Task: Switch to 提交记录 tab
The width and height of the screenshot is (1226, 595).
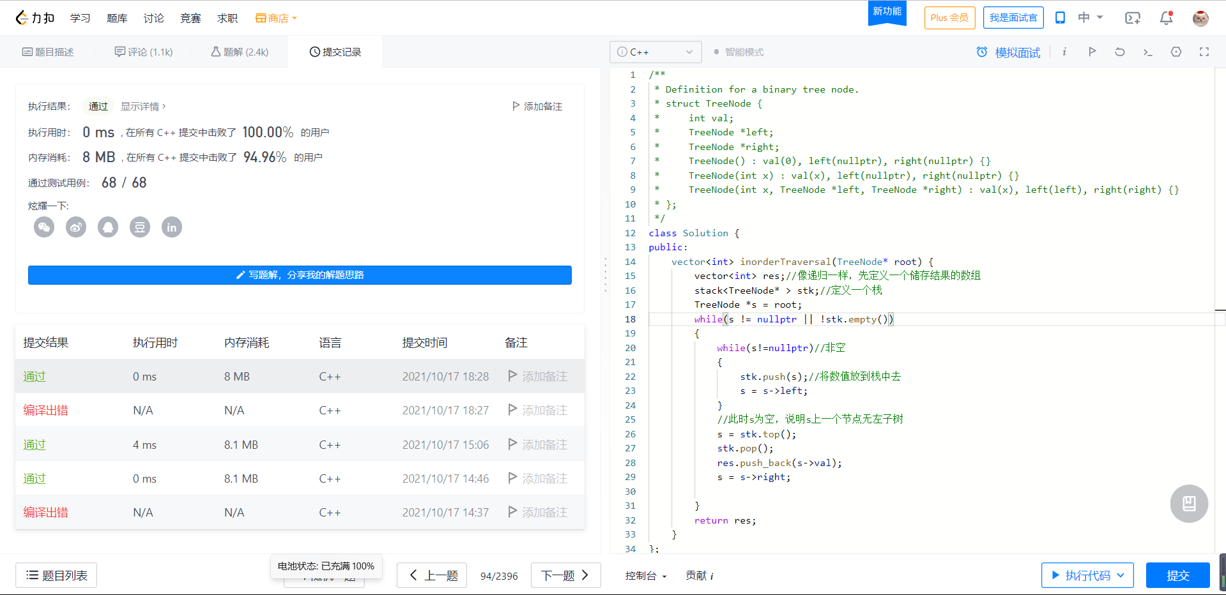Action: coord(335,52)
